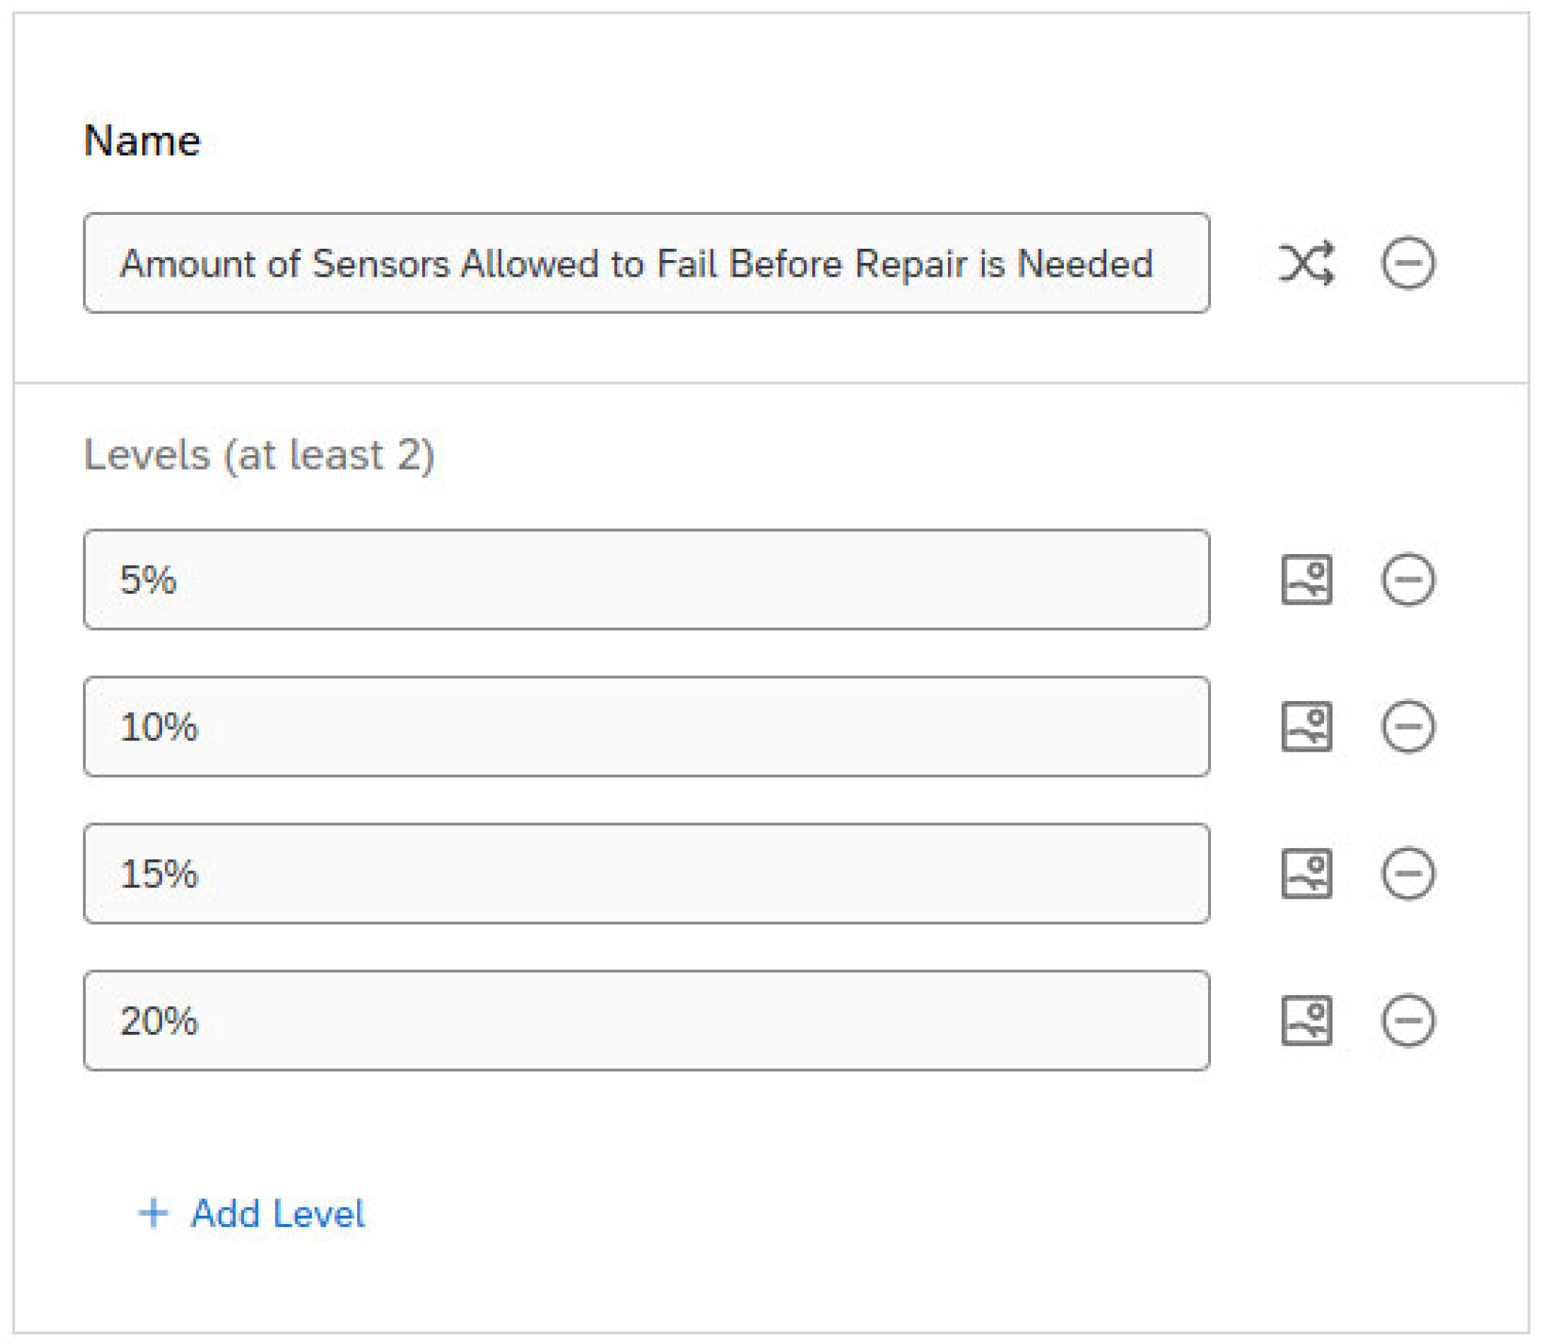
Task: Click the shuffle icon beside the attribute name
Action: [x=1306, y=263]
